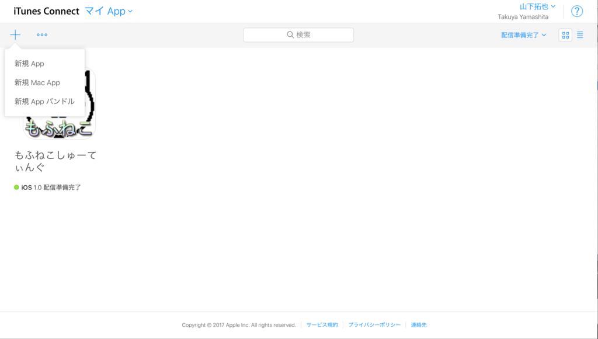Open the 山下拓也 account dropdown
Image resolution: width=598 pixels, height=339 pixels.
537,6
